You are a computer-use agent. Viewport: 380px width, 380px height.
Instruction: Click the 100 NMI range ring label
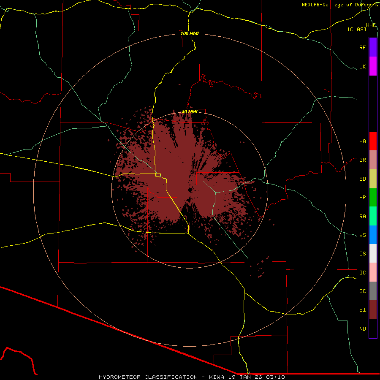click(x=190, y=33)
